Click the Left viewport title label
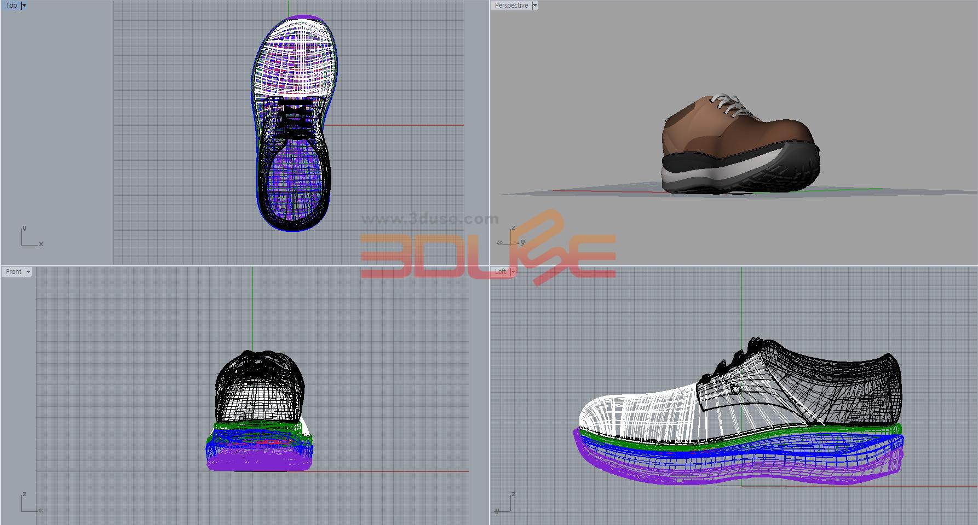Image resolution: width=978 pixels, height=525 pixels. pos(500,272)
